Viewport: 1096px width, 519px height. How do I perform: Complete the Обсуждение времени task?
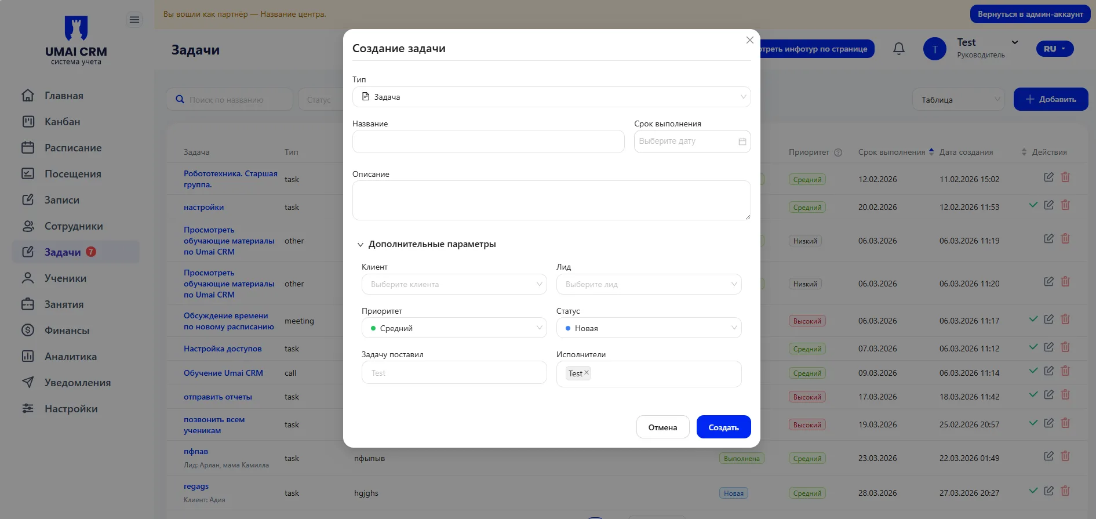[1033, 319]
